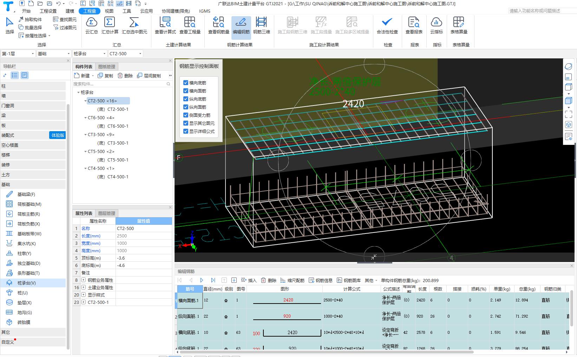
Task: Collapse CT3-500 <9> tree node
Action: pos(85,135)
